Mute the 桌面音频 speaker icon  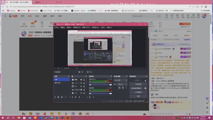[x=90, y=94]
